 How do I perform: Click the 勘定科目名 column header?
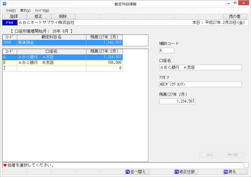pyautogui.click(x=51, y=37)
